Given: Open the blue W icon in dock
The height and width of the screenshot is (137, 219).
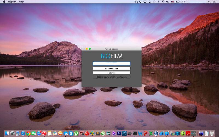Looking at the screenshot, I should [x=140, y=133].
